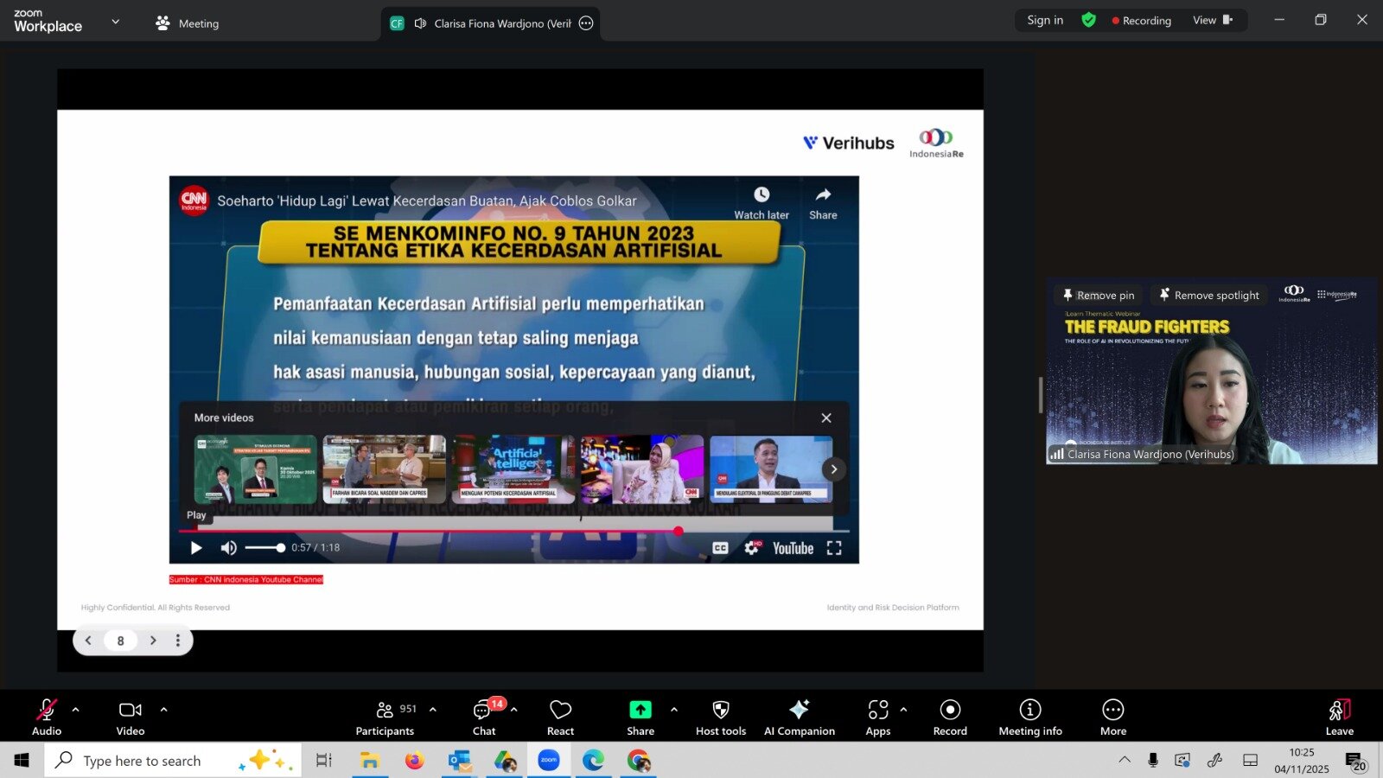Click the Sign in button
This screenshot has width=1383, height=778.
1044,20
